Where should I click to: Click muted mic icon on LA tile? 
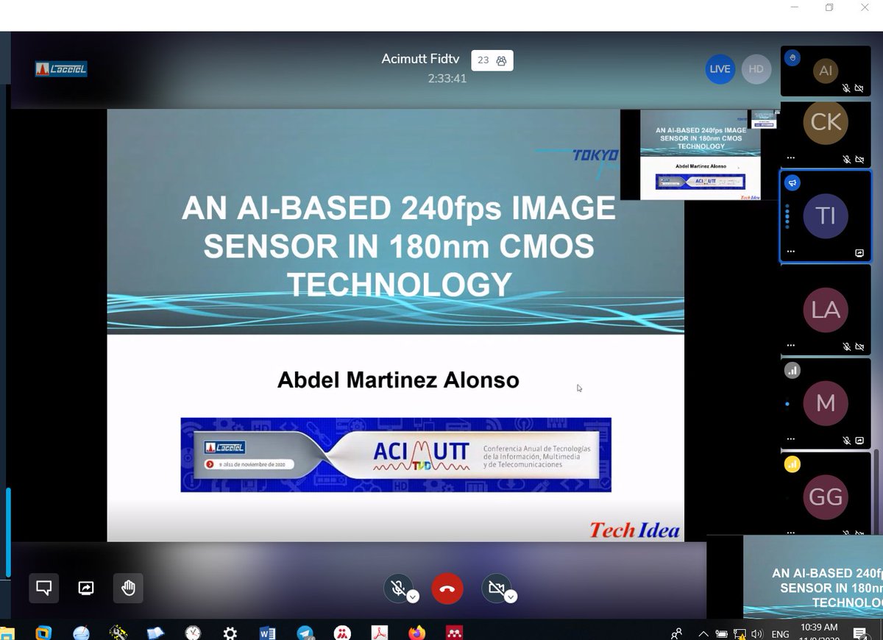point(846,346)
